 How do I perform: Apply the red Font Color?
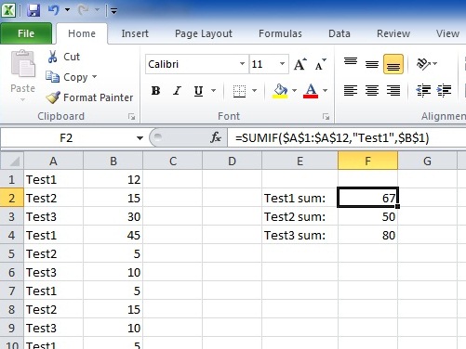(311, 91)
